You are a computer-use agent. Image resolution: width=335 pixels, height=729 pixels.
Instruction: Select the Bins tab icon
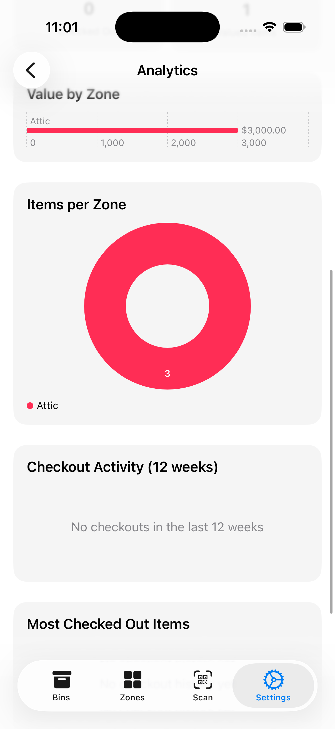(61, 679)
